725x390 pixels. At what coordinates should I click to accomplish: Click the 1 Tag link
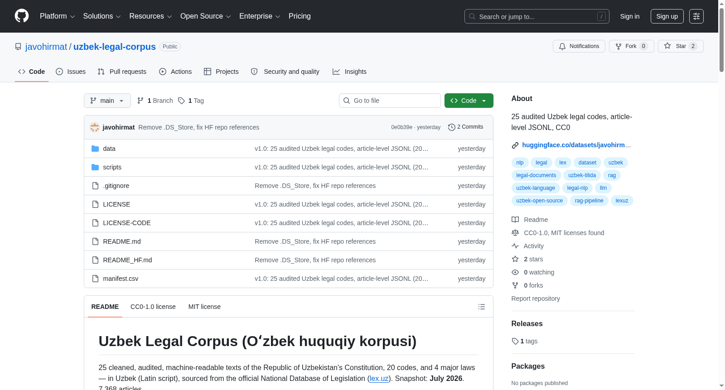pyautogui.click(x=191, y=101)
